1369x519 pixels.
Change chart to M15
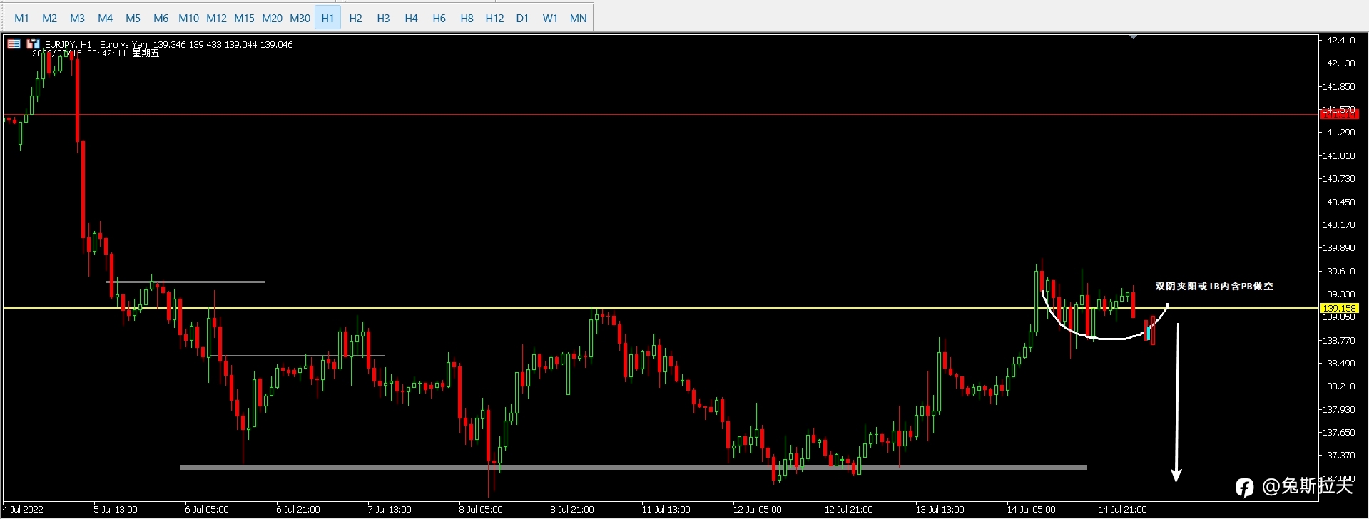(x=244, y=18)
